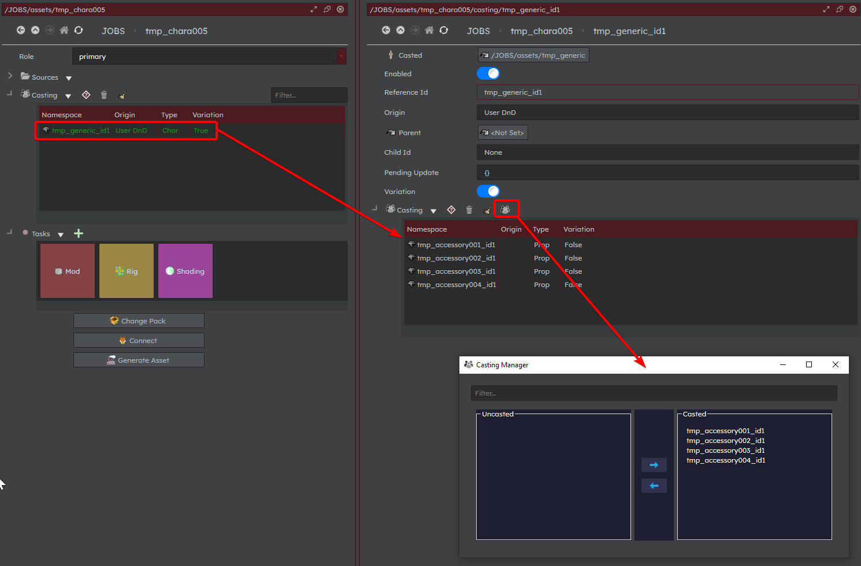Open Tasks dropdown triangle
Viewport: 861px width, 566px height.
(x=61, y=234)
